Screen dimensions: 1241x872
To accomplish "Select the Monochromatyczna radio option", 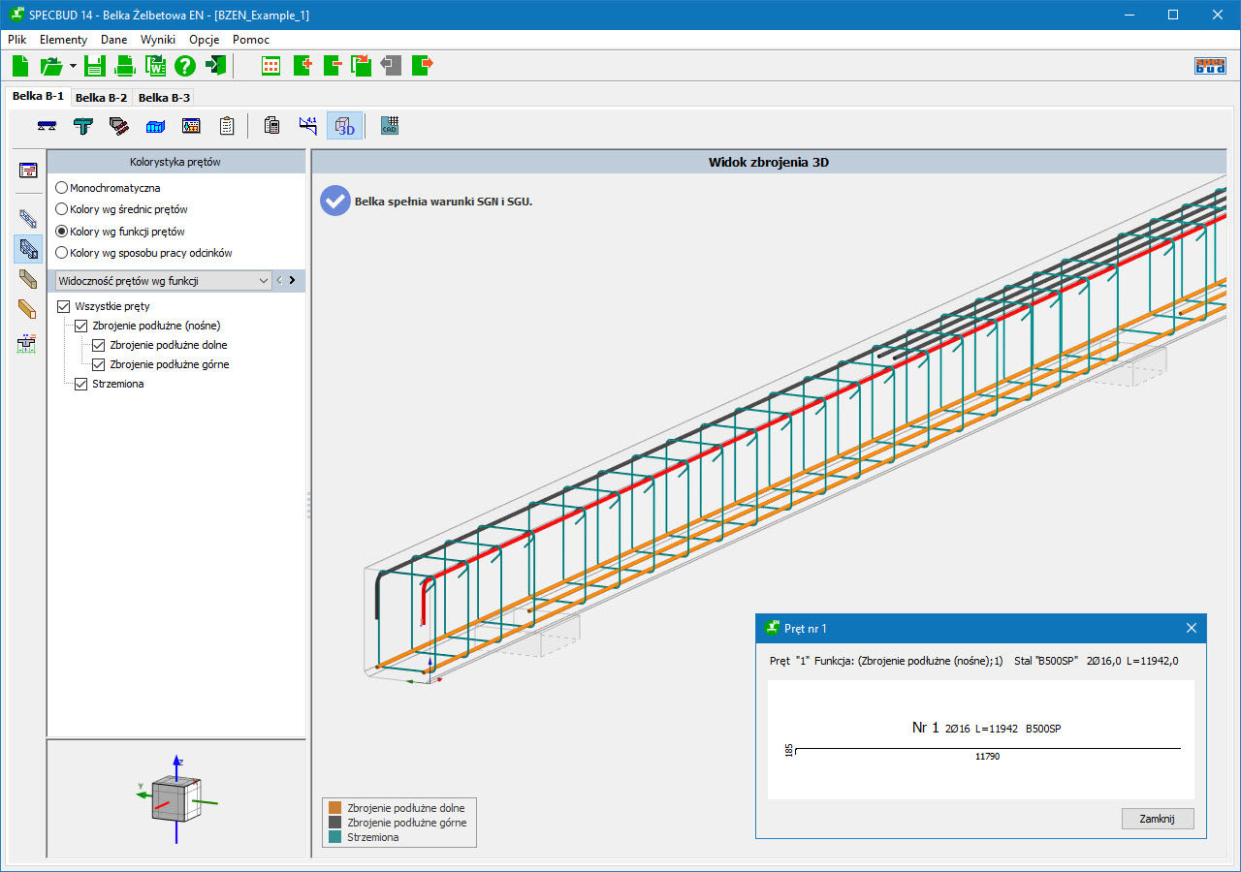I will (x=62, y=188).
